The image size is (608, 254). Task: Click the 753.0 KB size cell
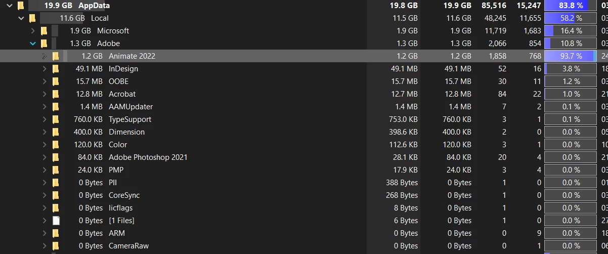[403, 119]
